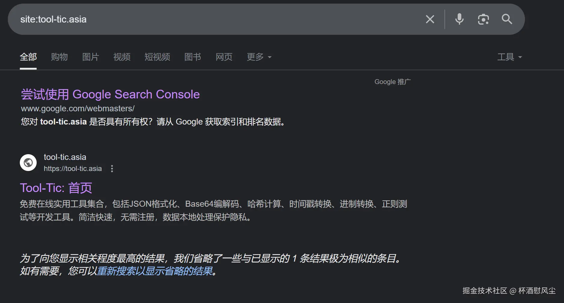The image size is (564, 303).
Task: Switch to the 图片 tab
Action: [90, 57]
